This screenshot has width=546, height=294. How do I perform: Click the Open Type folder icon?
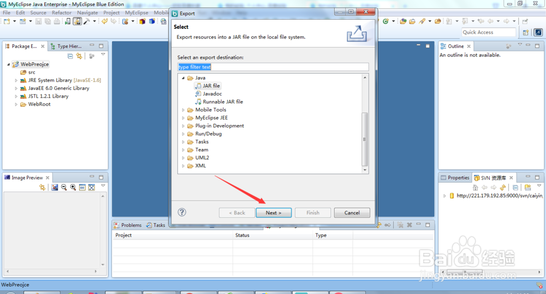[403, 22]
